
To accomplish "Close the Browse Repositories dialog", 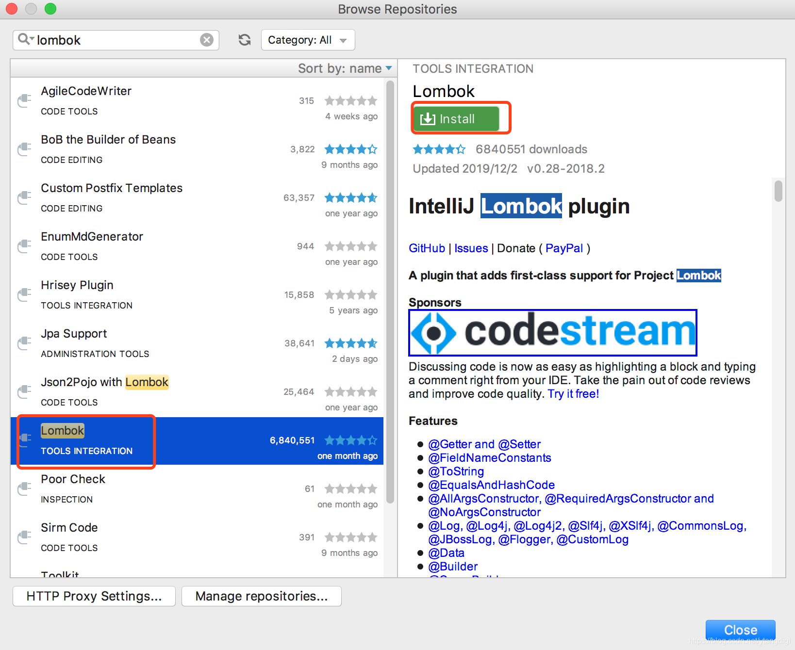I will tap(741, 630).
